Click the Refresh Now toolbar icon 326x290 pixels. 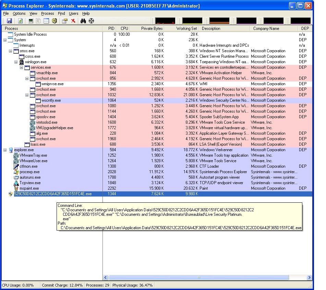coord(20,21)
